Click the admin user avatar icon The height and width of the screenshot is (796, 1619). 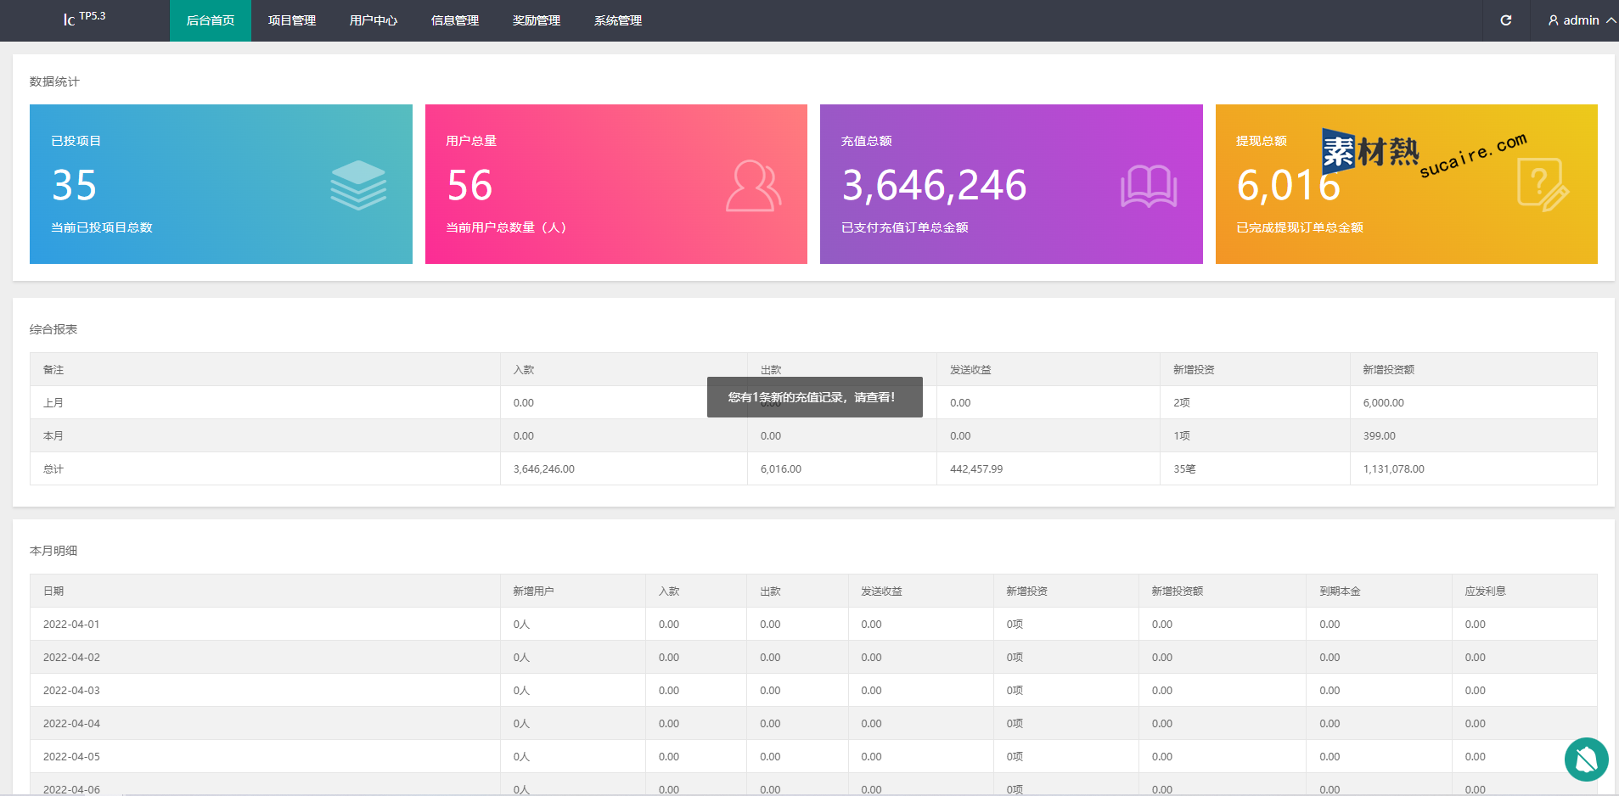pyautogui.click(x=1553, y=20)
